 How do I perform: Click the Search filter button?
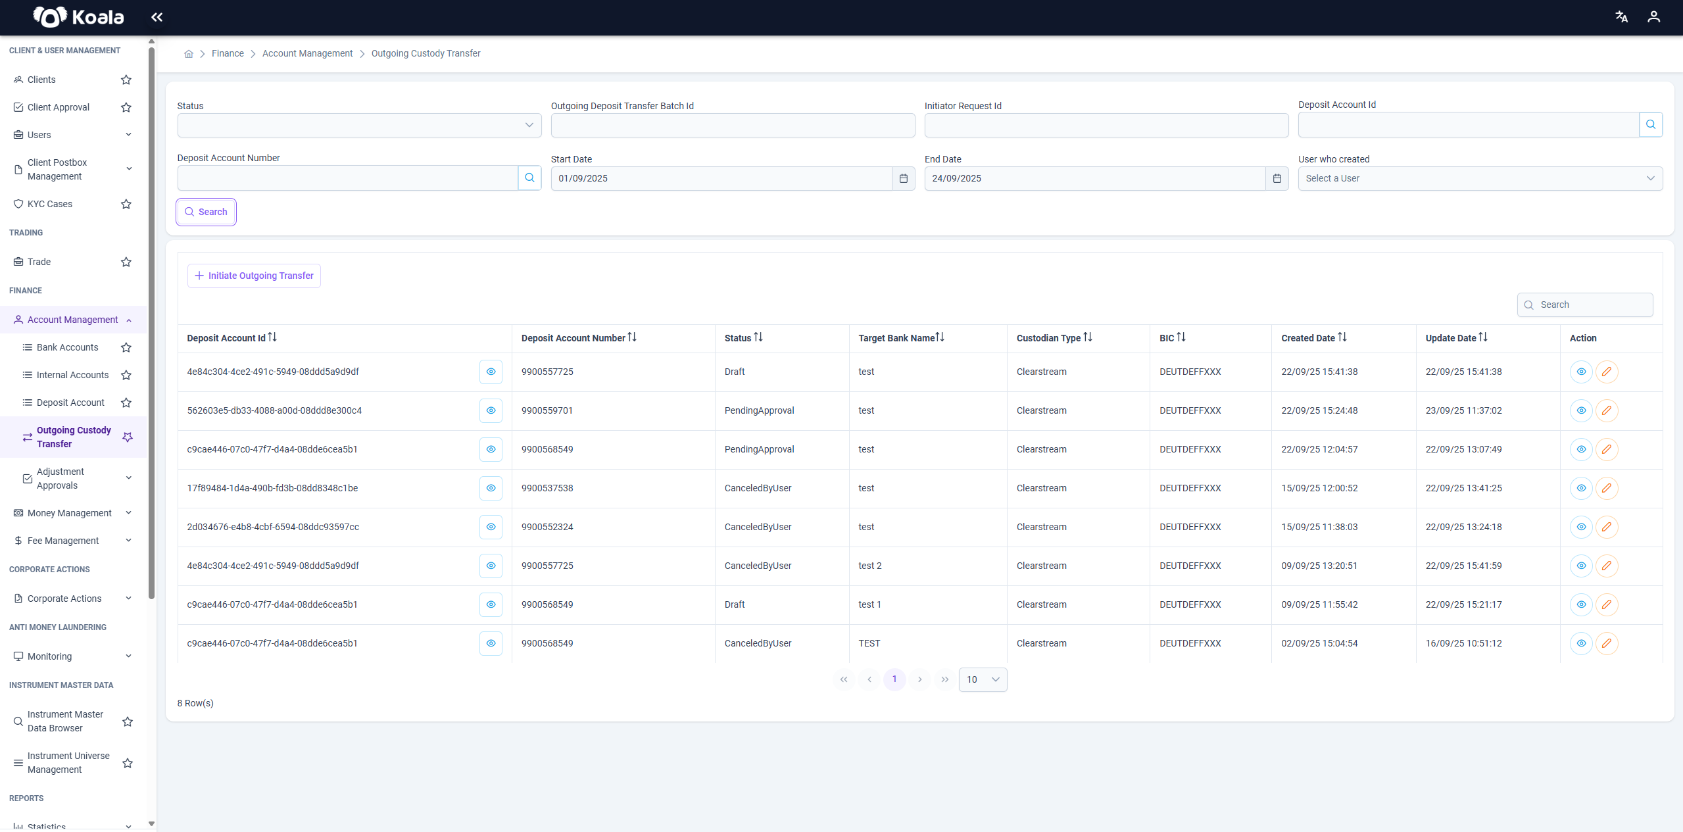206,212
